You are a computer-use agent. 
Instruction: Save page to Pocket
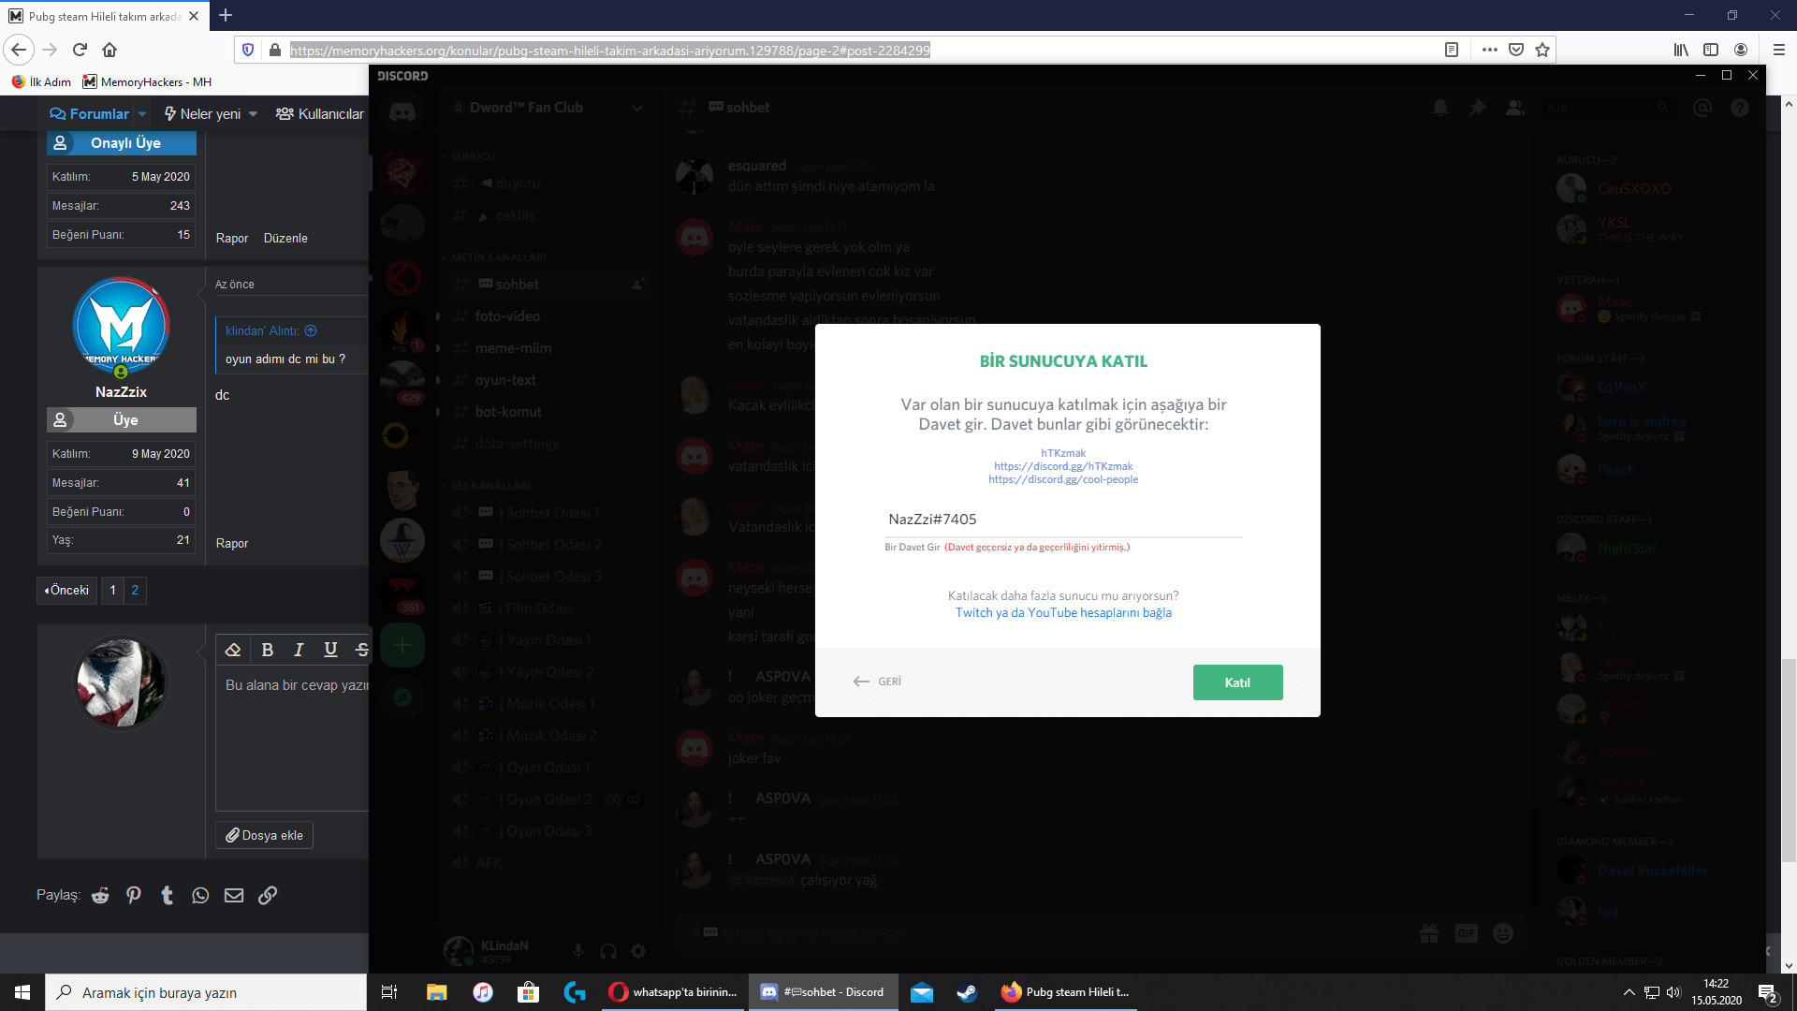[x=1516, y=50]
